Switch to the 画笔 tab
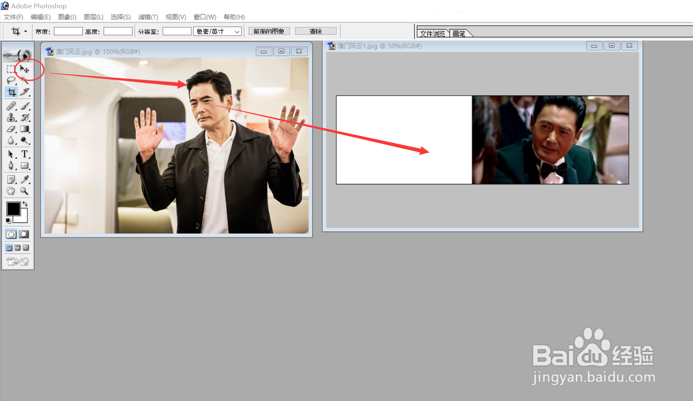This screenshot has height=401, width=693. pyautogui.click(x=459, y=34)
